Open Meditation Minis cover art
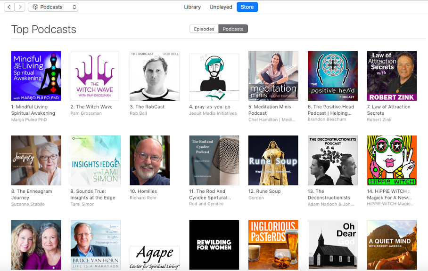This screenshot has height=271, width=428. coord(273,76)
